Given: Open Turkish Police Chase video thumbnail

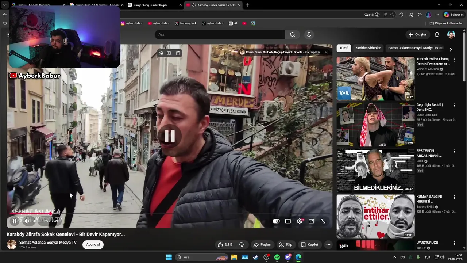Looking at the screenshot, I should pos(375,79).
